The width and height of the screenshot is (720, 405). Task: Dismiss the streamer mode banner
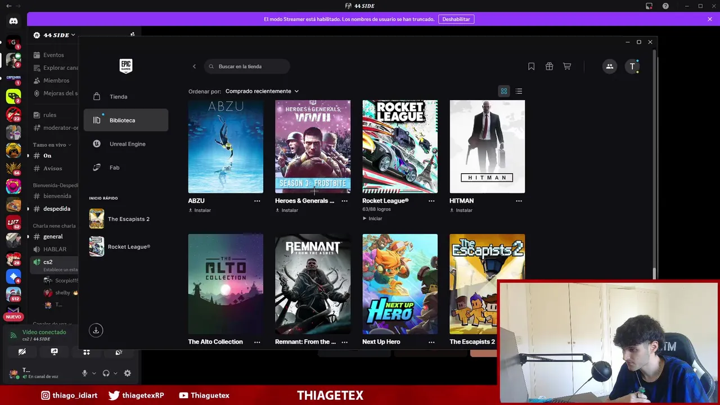pyautogui.click(x=710, y=19)
